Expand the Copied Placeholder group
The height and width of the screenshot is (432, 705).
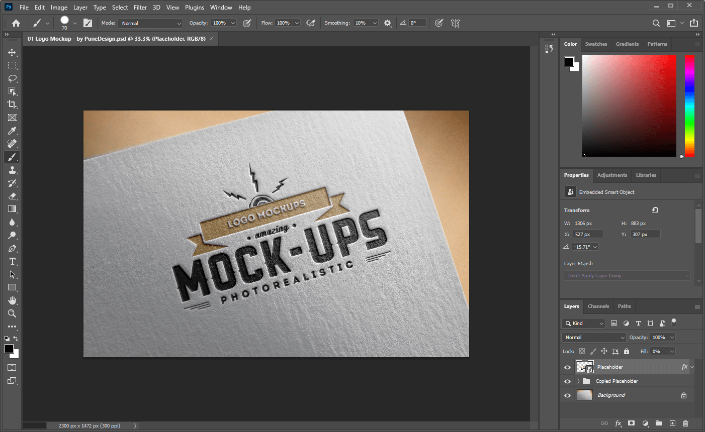click(578, 381)
